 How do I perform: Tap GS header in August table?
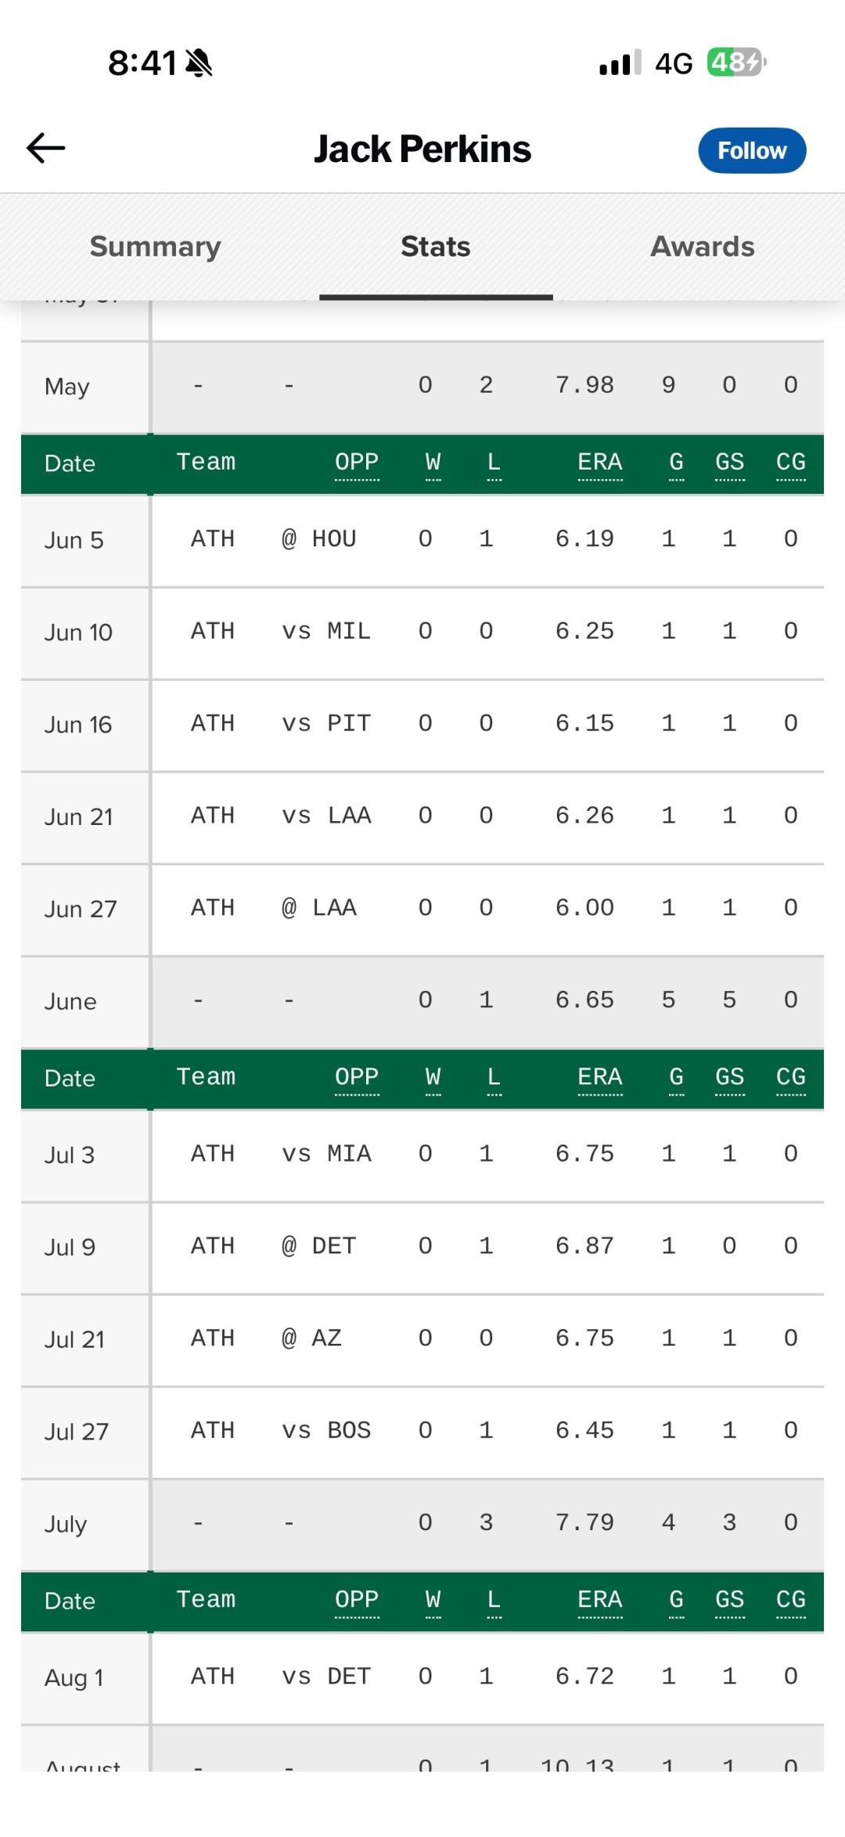[730, 1600]
